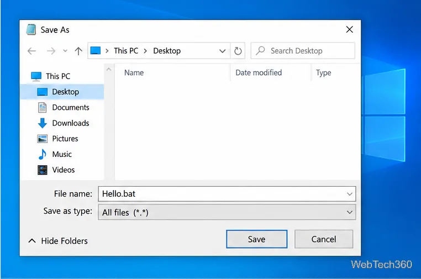Click the blue Downloads arrow icon
421x279 pixels.
click(42, 123)
